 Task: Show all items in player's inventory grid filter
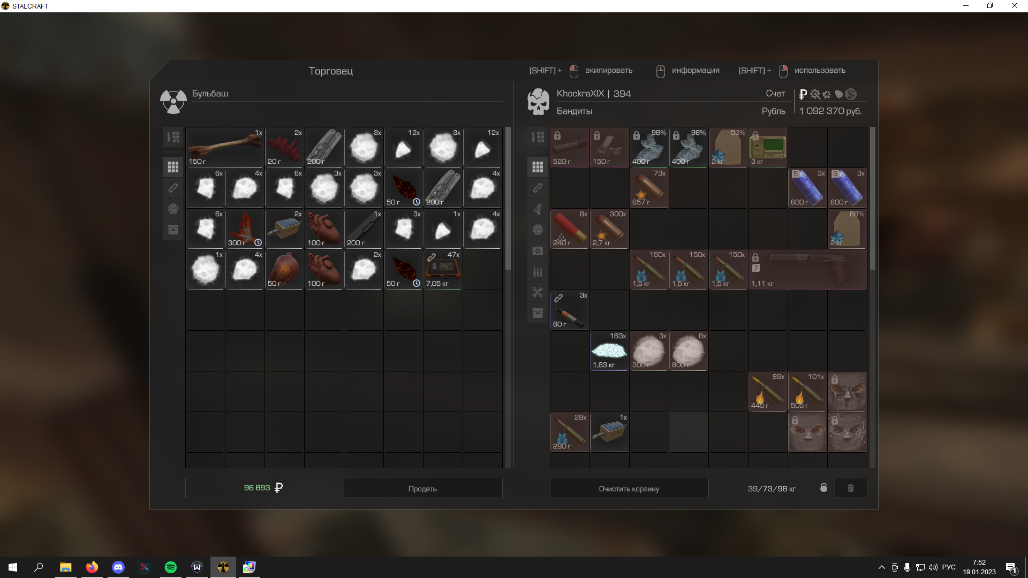coord(538,168)
